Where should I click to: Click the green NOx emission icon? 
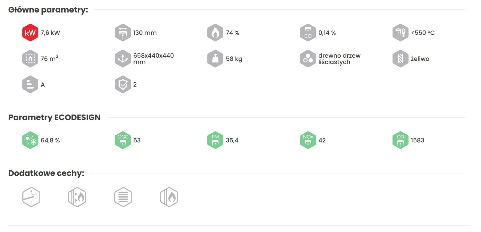308,140
